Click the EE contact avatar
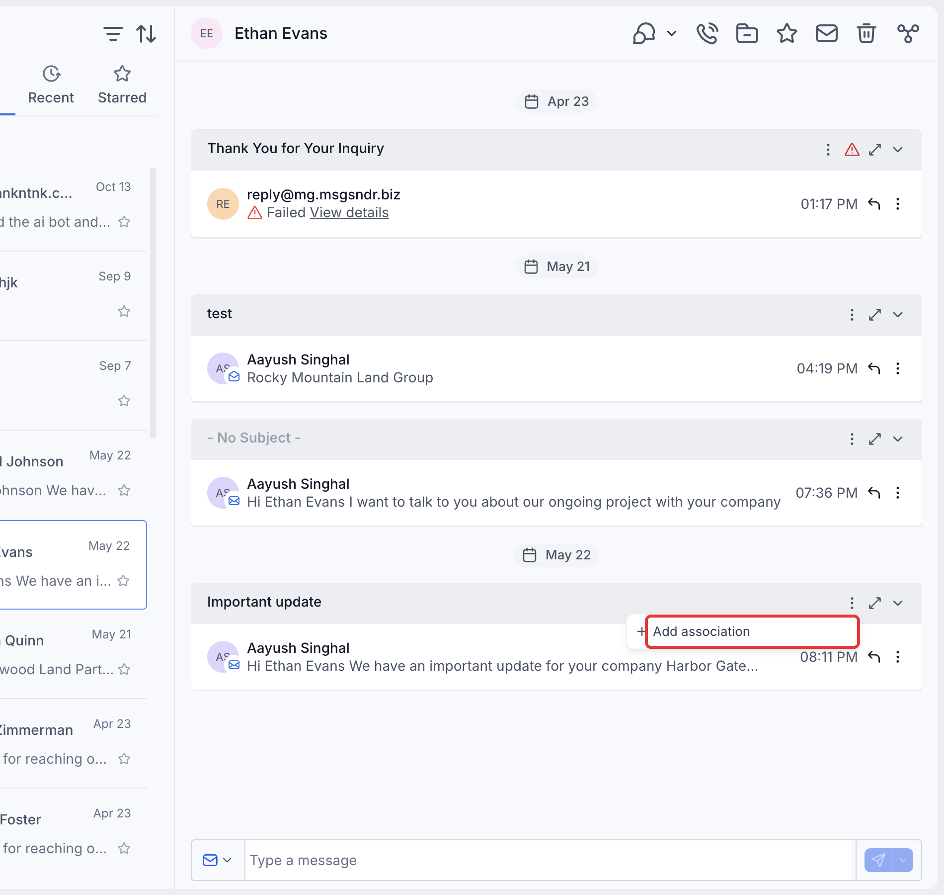Screen dimensions: 944x895 click(207, 34)
